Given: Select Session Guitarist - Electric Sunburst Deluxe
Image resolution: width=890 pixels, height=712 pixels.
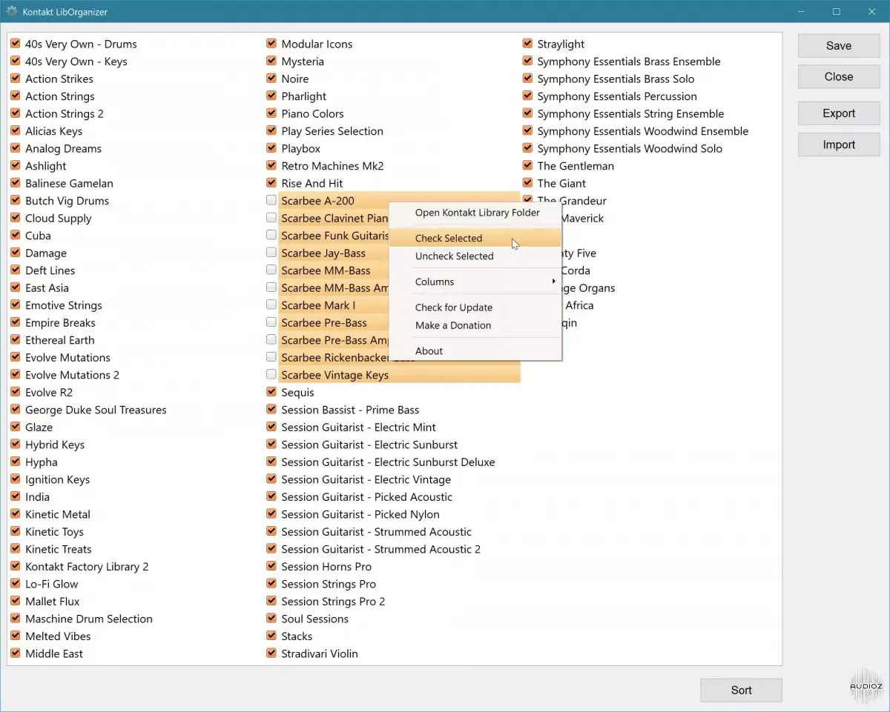Looking at the screenshot, I should tap(388, 462).
